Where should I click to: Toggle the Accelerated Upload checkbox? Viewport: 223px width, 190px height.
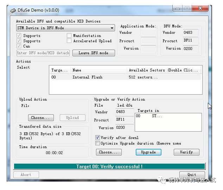click(69, 41)
